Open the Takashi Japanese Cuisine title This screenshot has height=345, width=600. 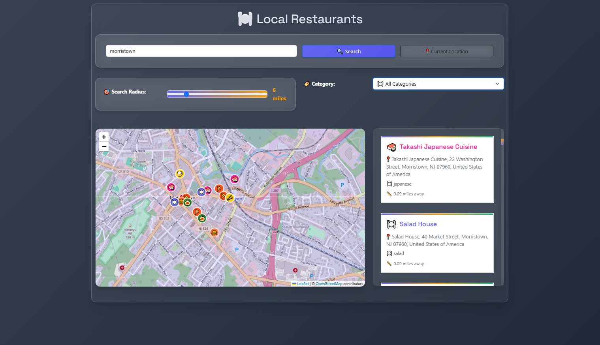point(438,147)
